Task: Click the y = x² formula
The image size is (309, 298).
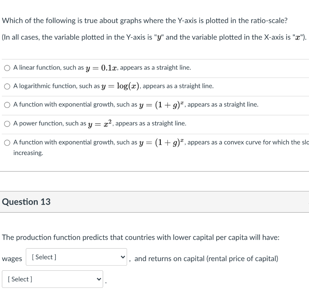Action: [98, 123]
